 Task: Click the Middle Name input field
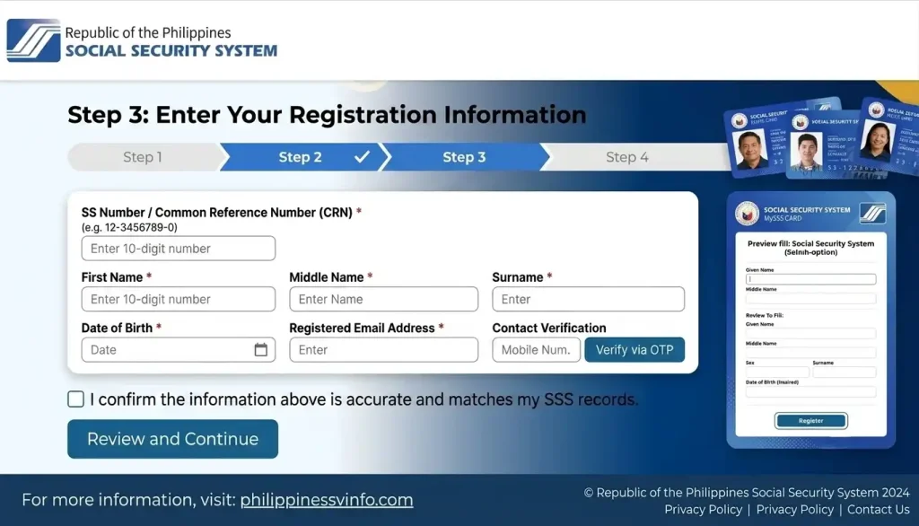point(384,299)
